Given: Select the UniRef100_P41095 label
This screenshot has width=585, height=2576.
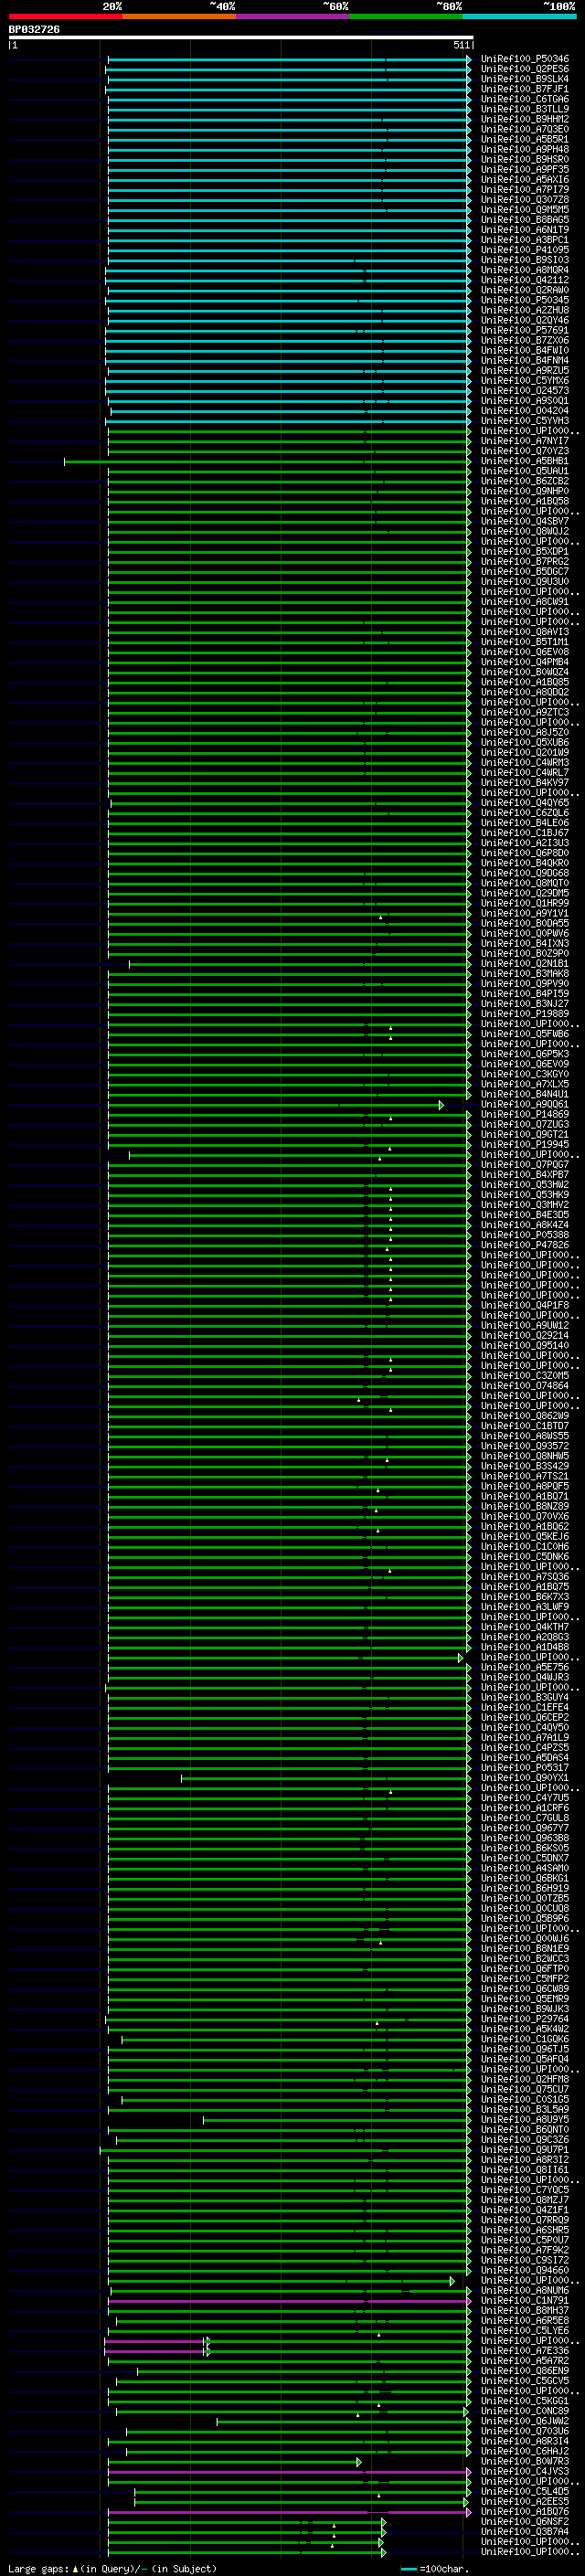Looking at the screenshot, I should point(525,250).
